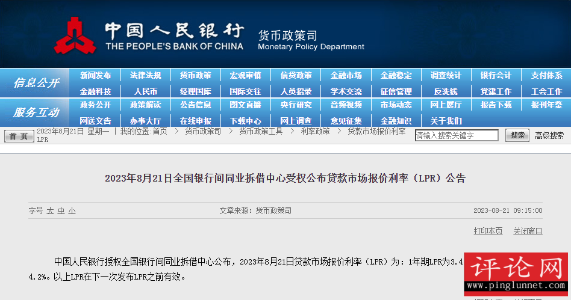Image resolution: width=571 pixels, height=300 pixels.
Task: Click the 搜索 search button
Action: (x=517, y=135)
